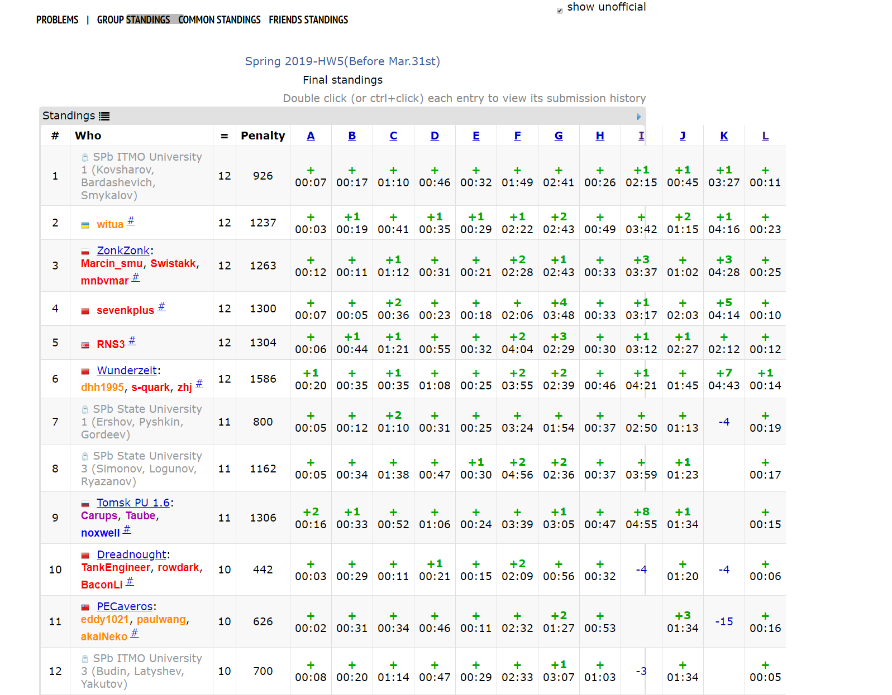Open problem L from column header
Screen dimensions: 892x695
tap(765, 136)
